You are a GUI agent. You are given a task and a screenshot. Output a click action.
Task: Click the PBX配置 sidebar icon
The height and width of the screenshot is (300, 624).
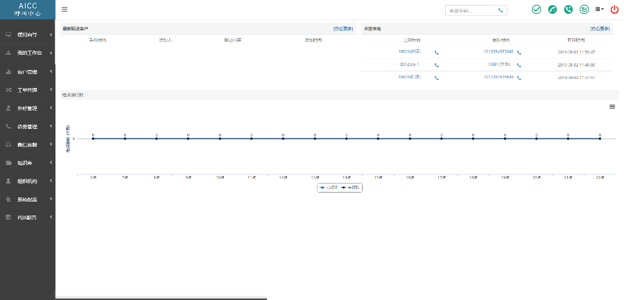[8, 218]
